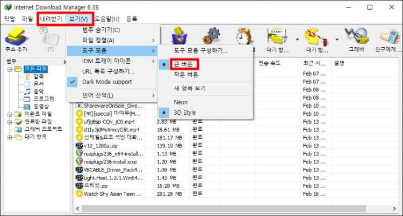403x216 pixels.
Task: Click the 동영상 video category icon
Action: tap(27, 106)
